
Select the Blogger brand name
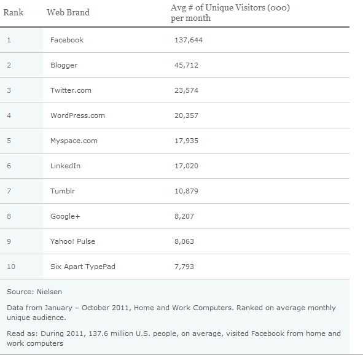64,65
